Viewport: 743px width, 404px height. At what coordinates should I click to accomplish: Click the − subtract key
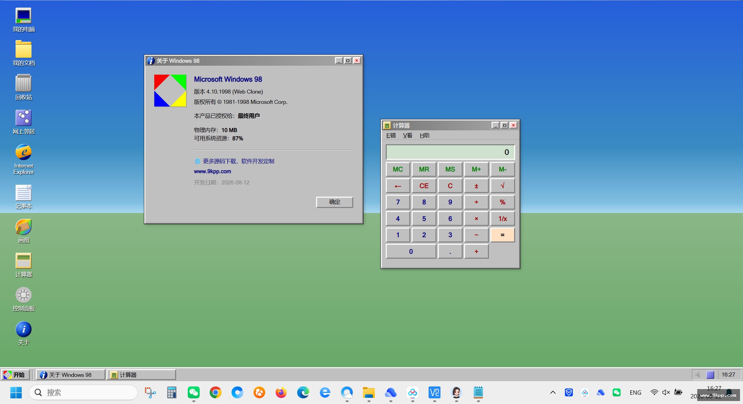476,235
